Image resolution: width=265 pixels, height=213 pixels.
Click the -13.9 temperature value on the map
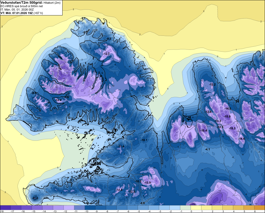(147, 183)
